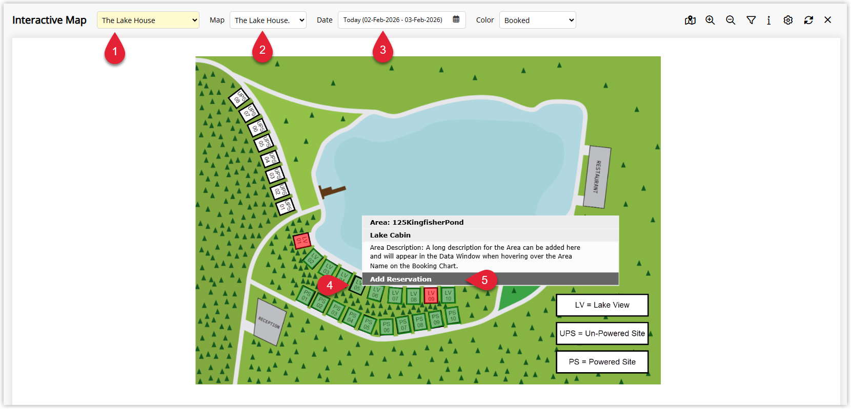
Task: Zoom in on the interactive map
Action: click(710, 20)
